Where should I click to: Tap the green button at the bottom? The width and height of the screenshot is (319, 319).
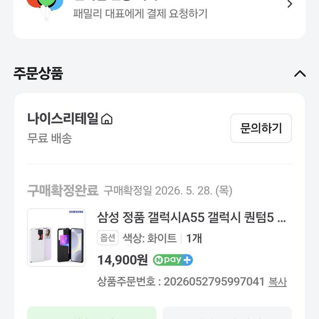92,313
